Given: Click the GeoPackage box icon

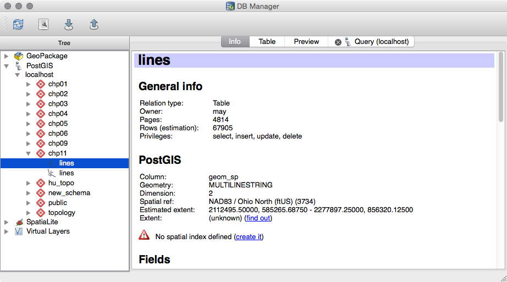Looking at the screenshot, I should [19, 56].
